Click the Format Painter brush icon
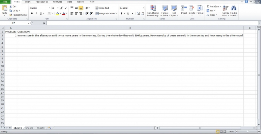This screenshot has height=134, width=261. pyautogui.click(x=11, y=15)
